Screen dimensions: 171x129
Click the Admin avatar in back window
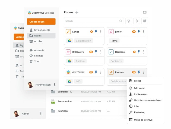[17, 113]
